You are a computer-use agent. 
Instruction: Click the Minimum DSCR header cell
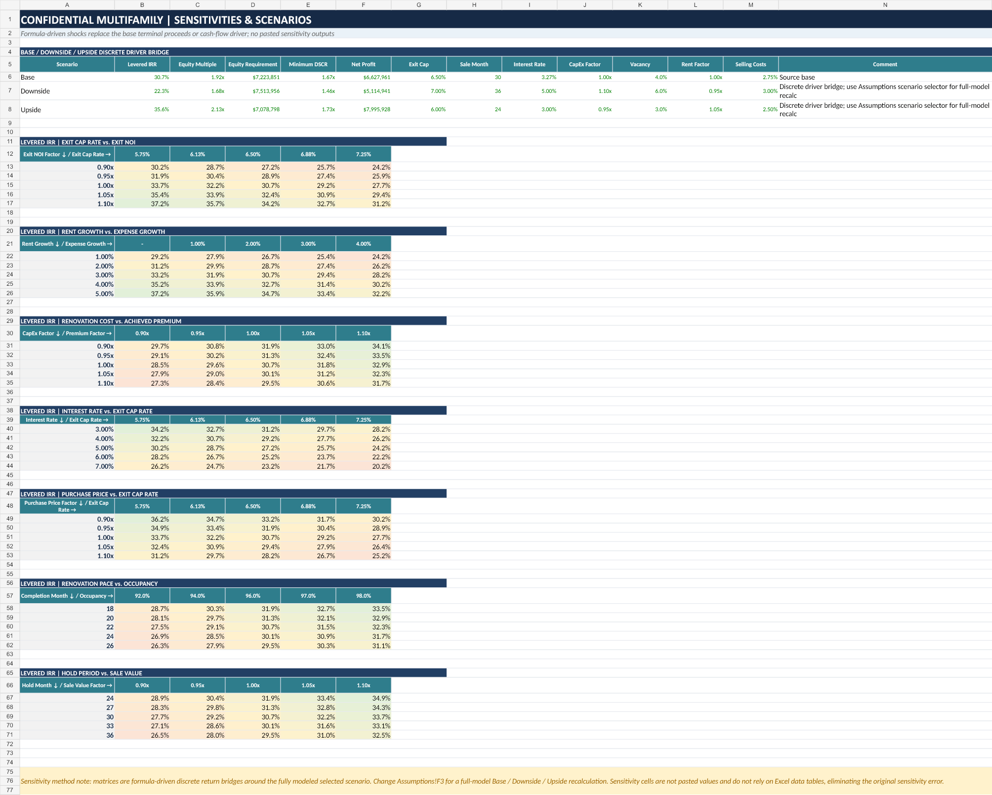[x=308, y=64]
